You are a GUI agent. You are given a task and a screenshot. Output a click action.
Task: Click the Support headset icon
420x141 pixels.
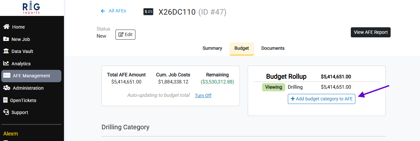[x=6, y=112]
